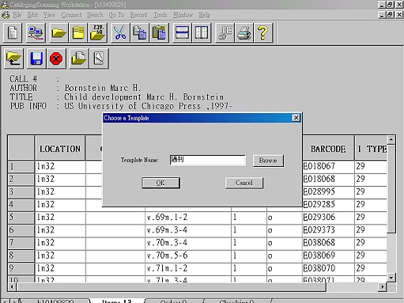Click the New document toolbar icon
404x303 pixels.
coord(13,32)
